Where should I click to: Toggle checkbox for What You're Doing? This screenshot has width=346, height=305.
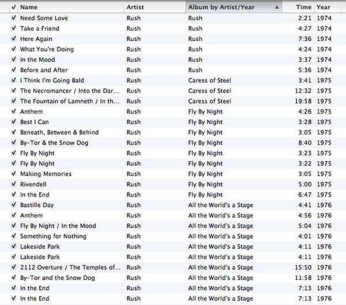14,49
